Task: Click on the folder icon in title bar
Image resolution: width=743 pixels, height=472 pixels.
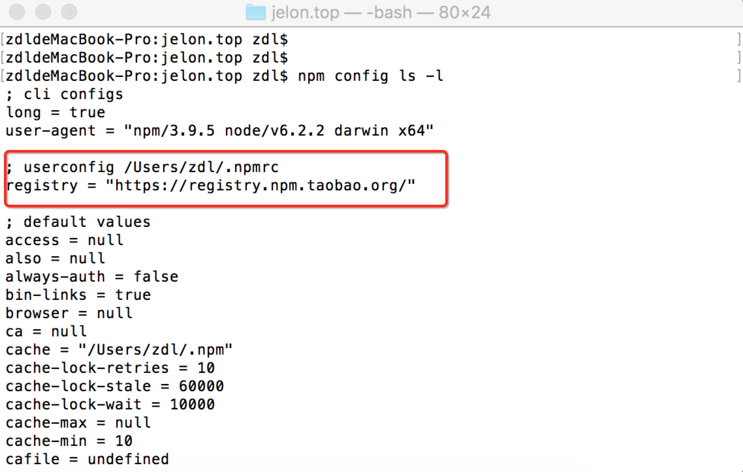Action: (251, 8)
